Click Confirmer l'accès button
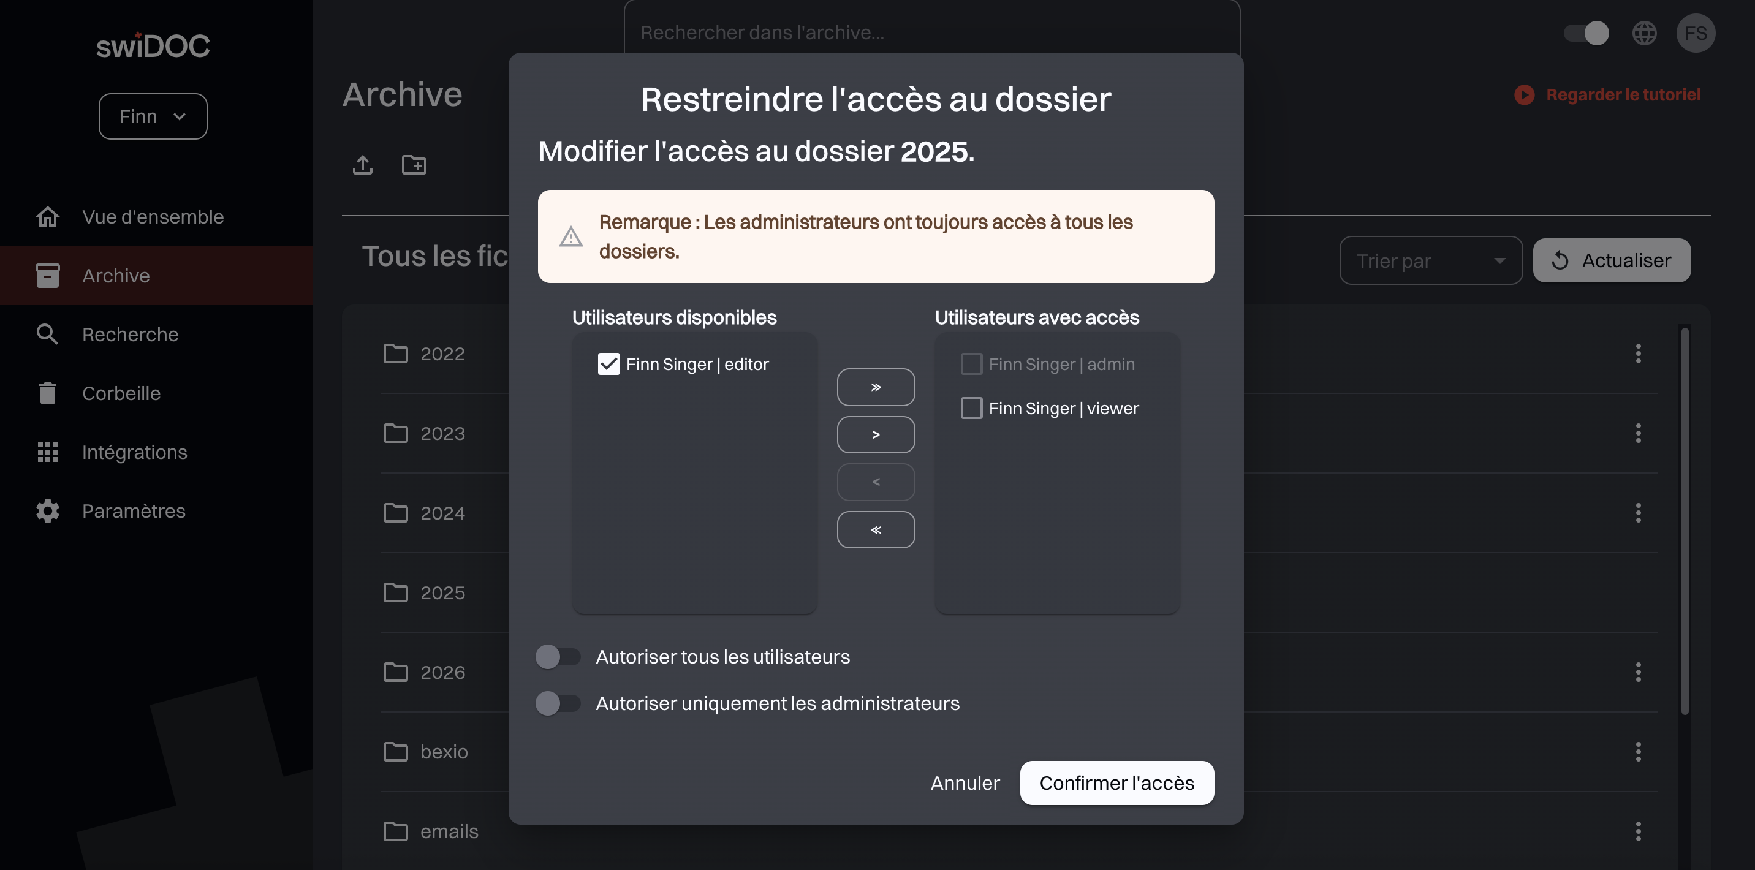 (x=1116, y=783)
